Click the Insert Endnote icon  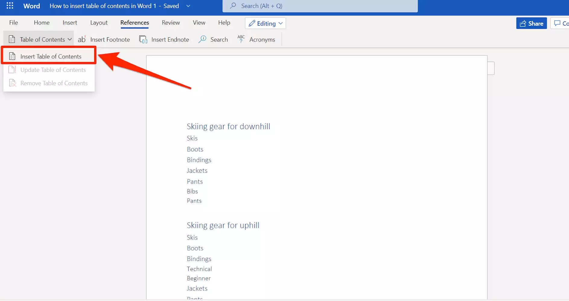(x=143, y=39)
